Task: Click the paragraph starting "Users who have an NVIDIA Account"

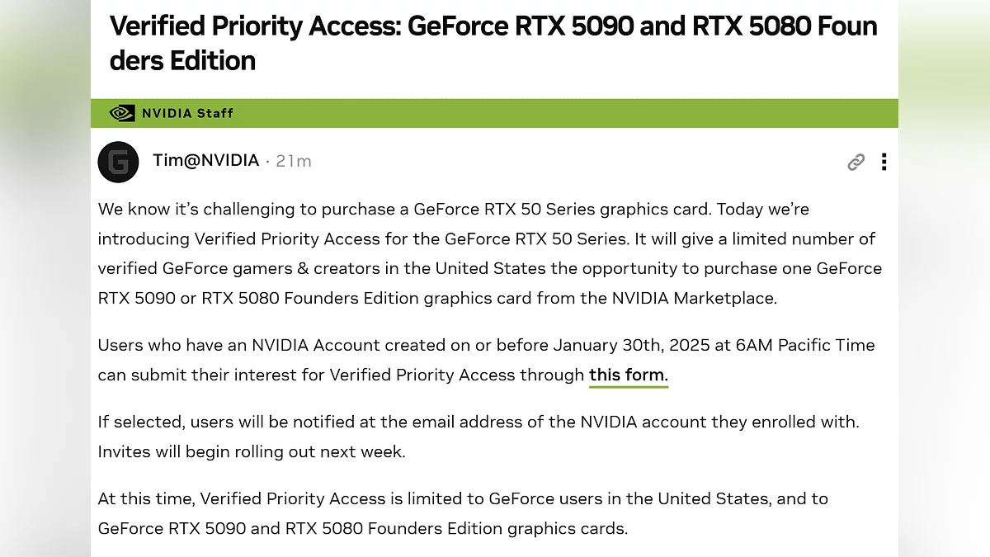Action: click(x=486, y=360)
